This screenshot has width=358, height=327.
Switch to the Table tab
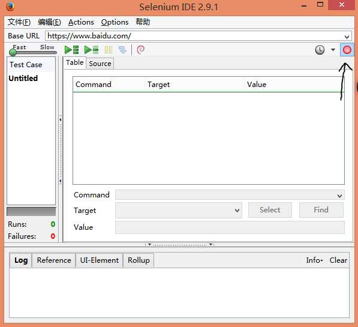tap(75, 62)
